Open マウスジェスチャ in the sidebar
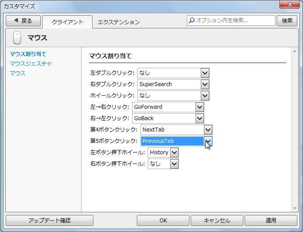Screen dimensions: 303x232 31,63
